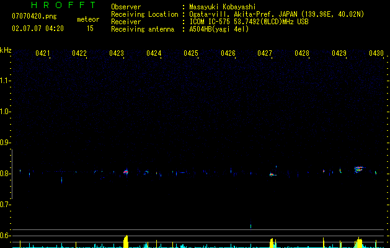Image resolution: width=390 pixels, height=248 pixels.
Task: Click the 0.9 kHz axis label
Action: (x=6, y=143)
